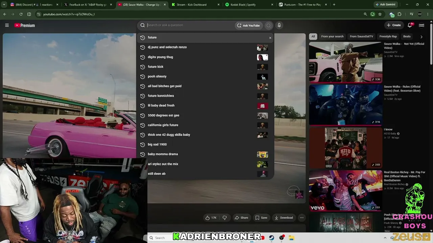
Task: Select suggestion 'dj punz and selectah renzo'
Action: coord(205,47)
